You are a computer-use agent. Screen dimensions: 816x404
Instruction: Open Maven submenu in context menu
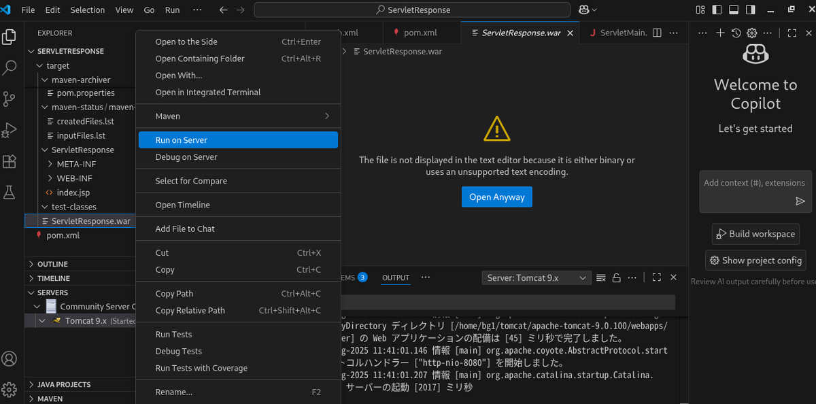pos(238,116)
